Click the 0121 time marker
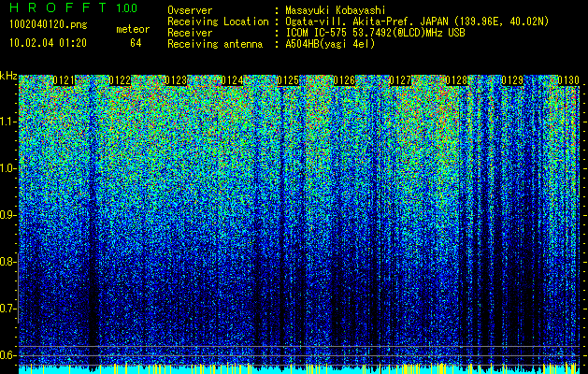This screenshot has width=588, height=374. coord(64,80)
